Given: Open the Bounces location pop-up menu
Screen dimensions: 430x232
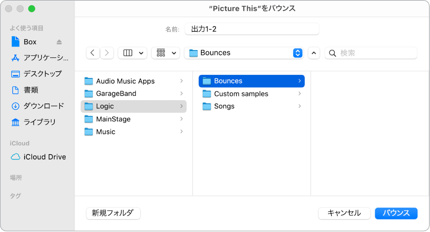Looking at the screenshot, I should [297, 53].
